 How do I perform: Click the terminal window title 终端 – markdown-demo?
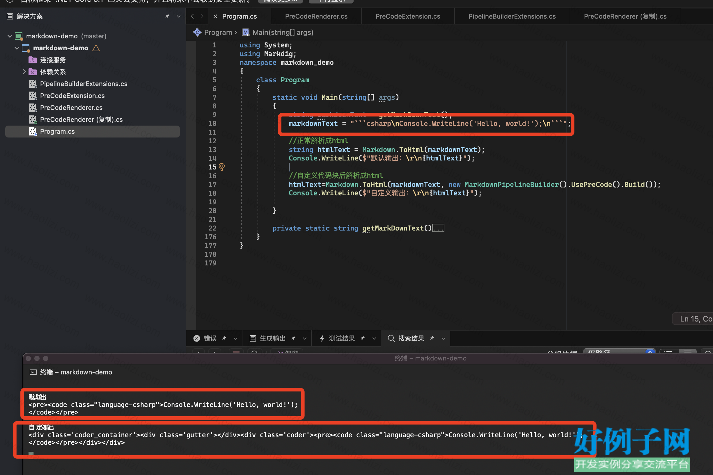point(430,358)
